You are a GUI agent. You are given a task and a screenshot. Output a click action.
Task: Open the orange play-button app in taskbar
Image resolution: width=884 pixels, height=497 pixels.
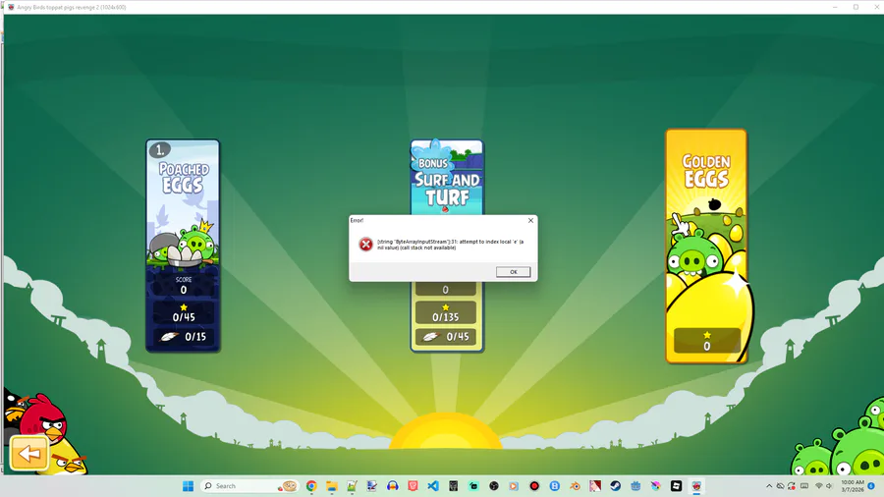(x=514, y=486)
